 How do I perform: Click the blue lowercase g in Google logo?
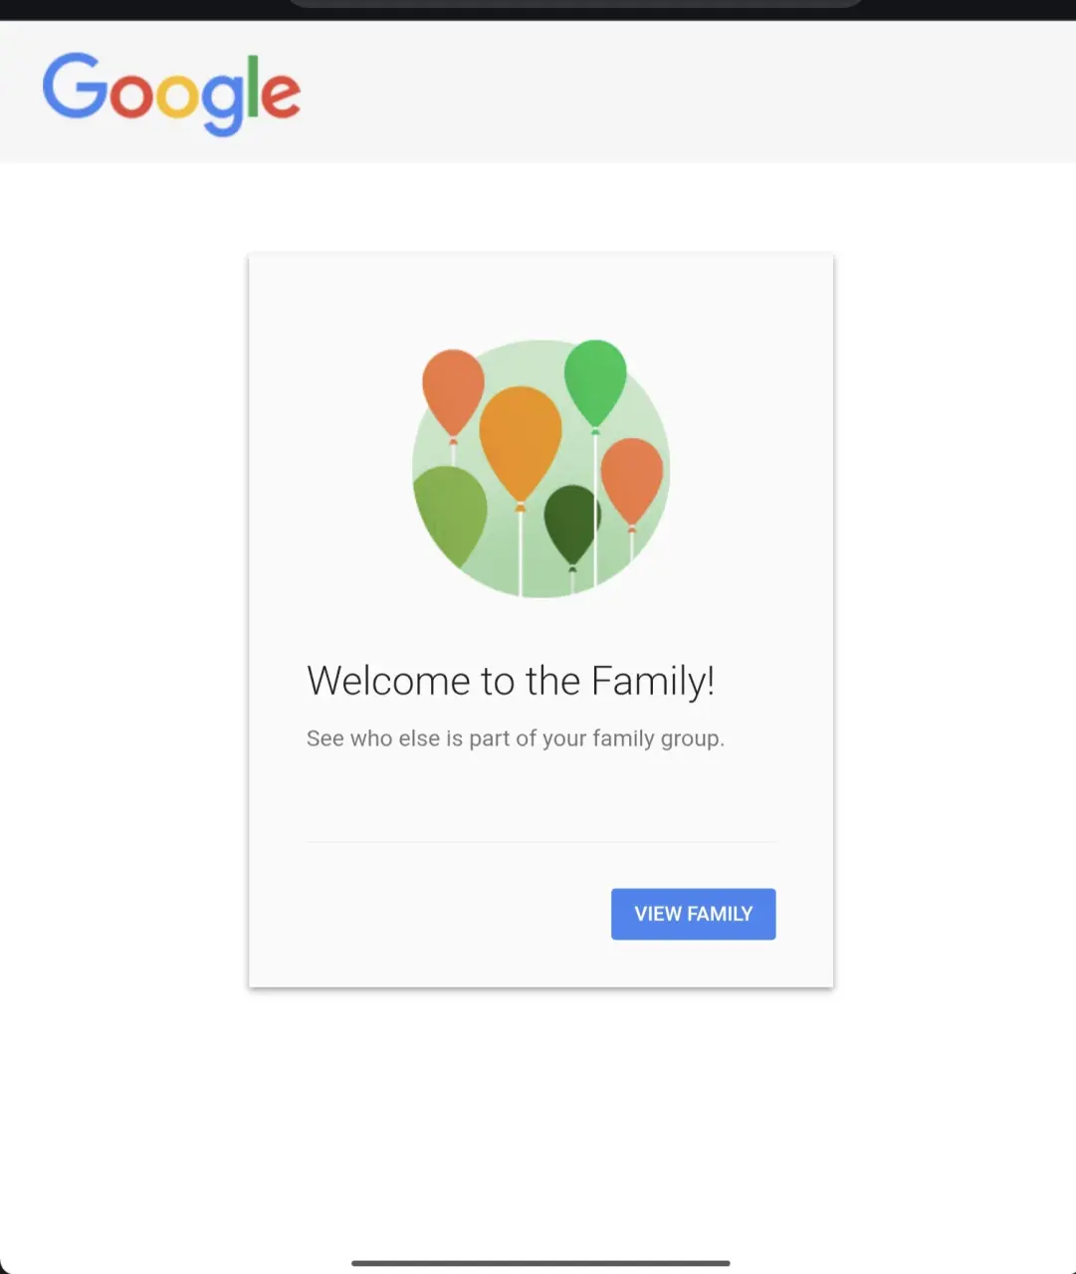tap(221, 105)
